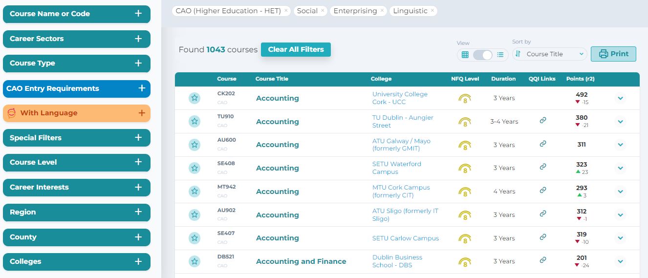Remove the Social filter tag

[x=323, y=11]
